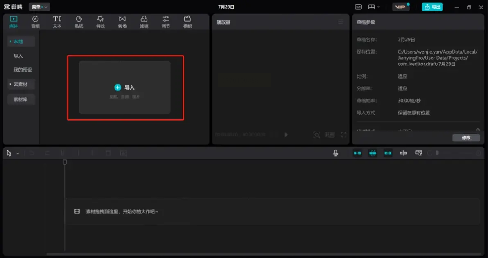Screen dimensions: 488x258
Task: Click the 分辨率 value 适应
Action: pos(402,88)
